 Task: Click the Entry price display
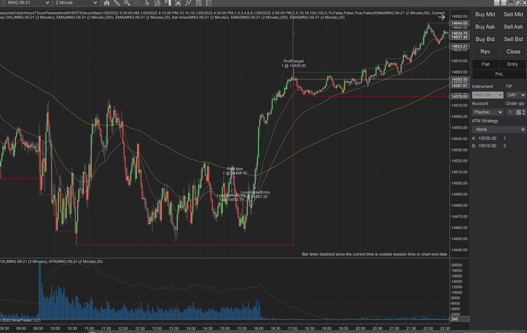pyautogui.click(x=513, y=64)
